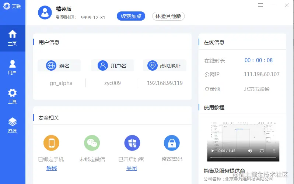The image size is (294, 184).
Task: Select public IP 111.198.60.107
Action: pyautogui.click(x=262, y=74)
